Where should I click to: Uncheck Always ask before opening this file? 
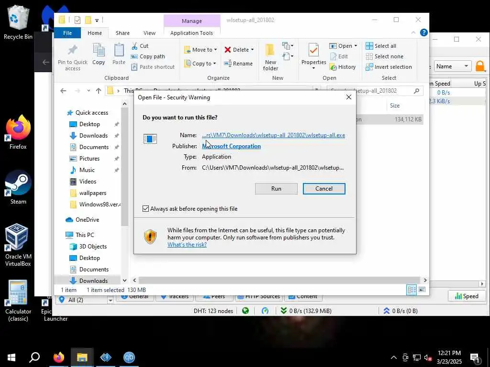145,208
